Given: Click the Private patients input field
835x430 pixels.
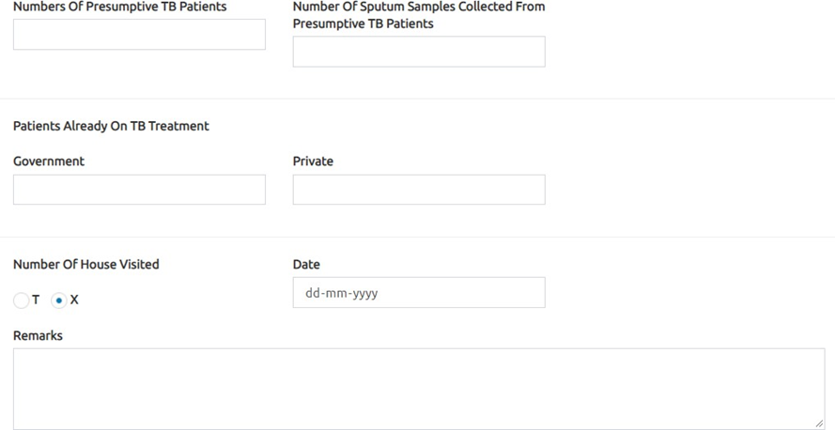Looking at the screenshot, I should pyautogui.click(x=419, y=190).
